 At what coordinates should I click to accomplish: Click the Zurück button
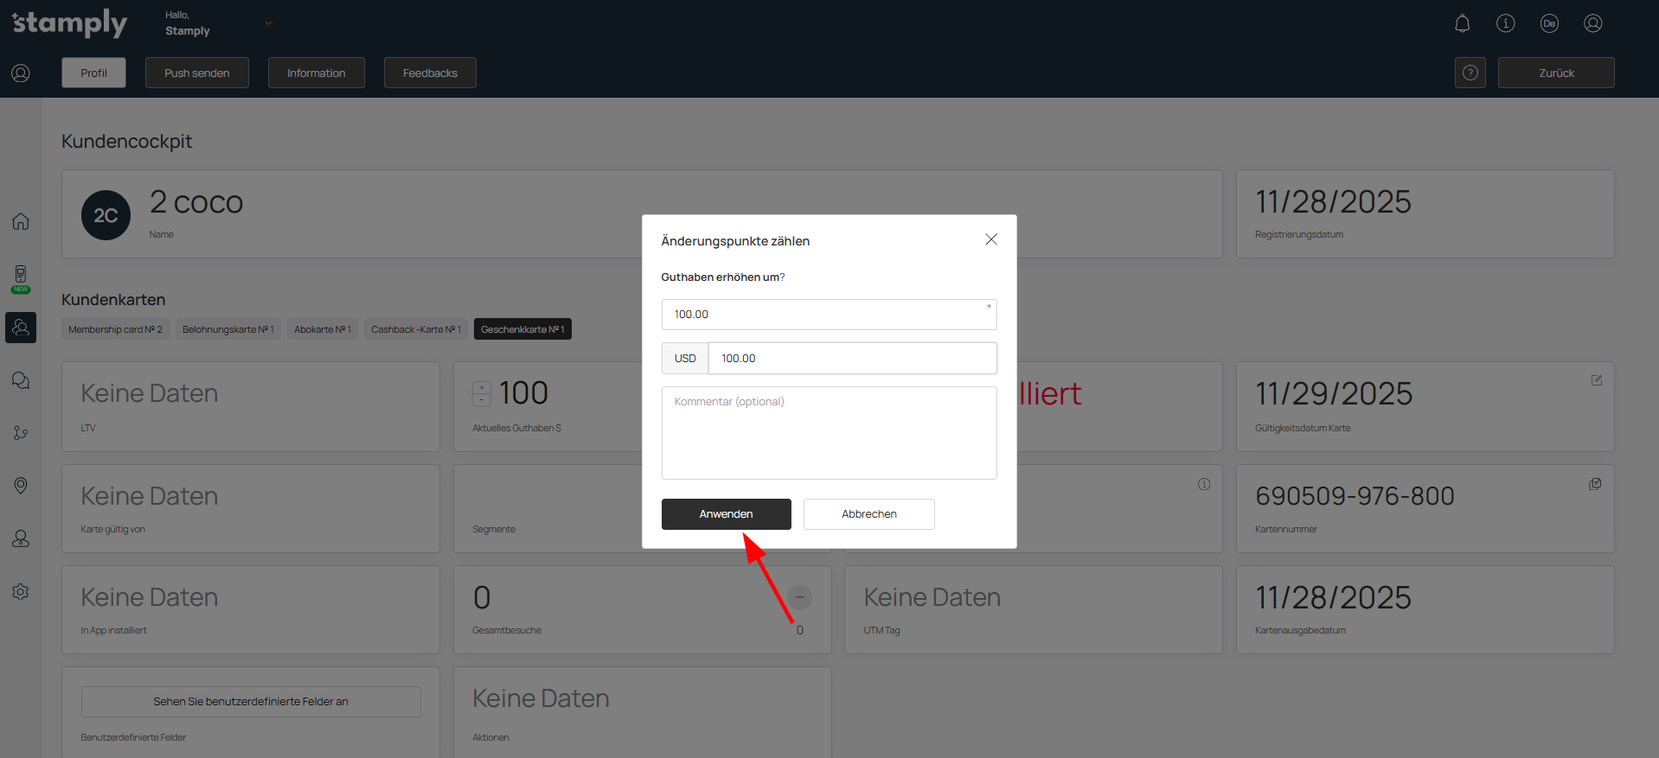(x=1555, y=73)
